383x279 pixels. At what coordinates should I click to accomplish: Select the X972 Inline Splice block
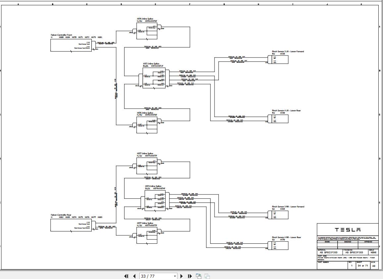pyautogui.click(x=154, y=78)
